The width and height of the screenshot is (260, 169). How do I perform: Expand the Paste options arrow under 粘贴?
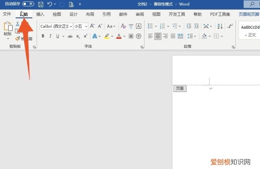pyautogui.click(x=8, y=39)
